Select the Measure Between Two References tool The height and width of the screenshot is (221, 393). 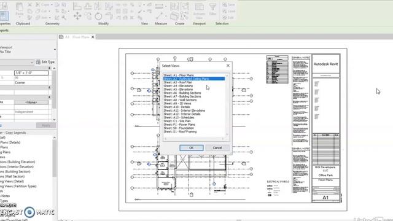[x=159, y=7]
